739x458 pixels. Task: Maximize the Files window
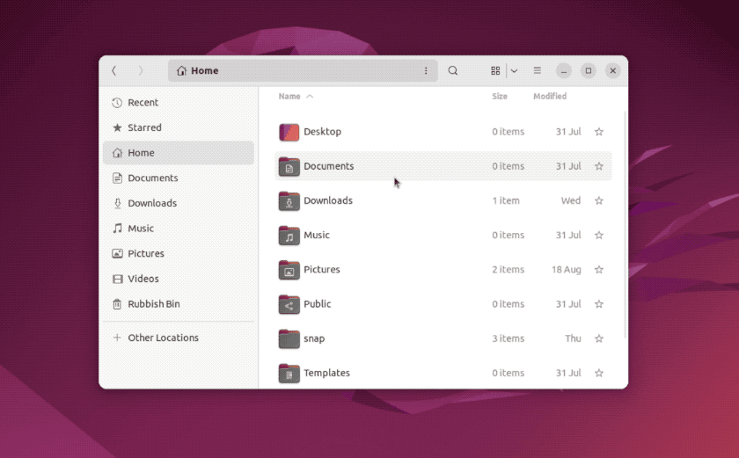pyautogui.click(x=589, y=70)
